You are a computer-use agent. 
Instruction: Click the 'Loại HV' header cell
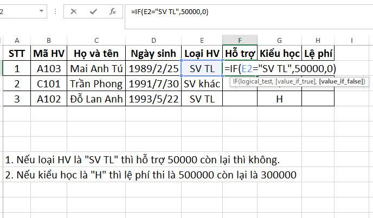(202, 53)
